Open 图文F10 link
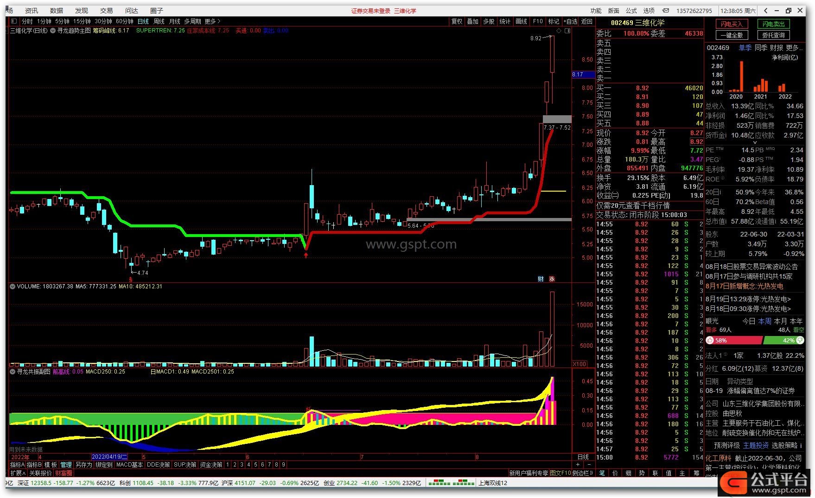This screenshot has height=498, width=815. coord(560,473)
